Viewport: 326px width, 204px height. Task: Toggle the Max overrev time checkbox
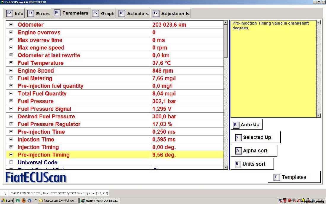(x=11, y=40)
